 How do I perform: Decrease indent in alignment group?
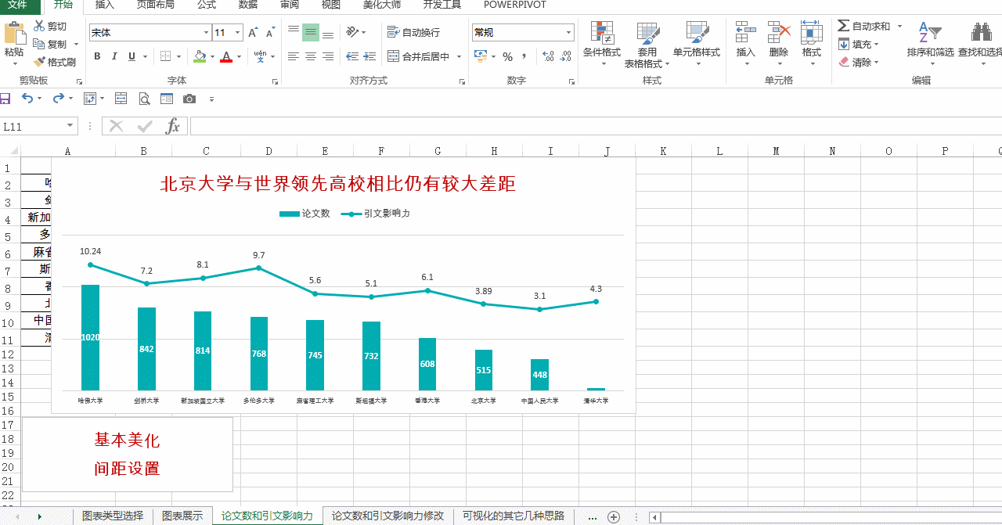351,56
